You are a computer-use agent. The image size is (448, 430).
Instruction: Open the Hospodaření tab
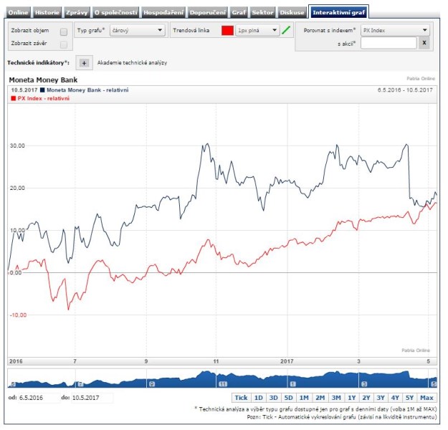point(163,13)
